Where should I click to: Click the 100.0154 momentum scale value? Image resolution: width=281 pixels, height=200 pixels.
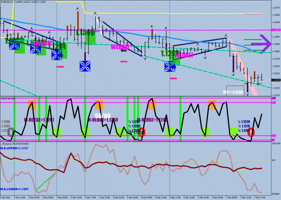pos(276,143)
